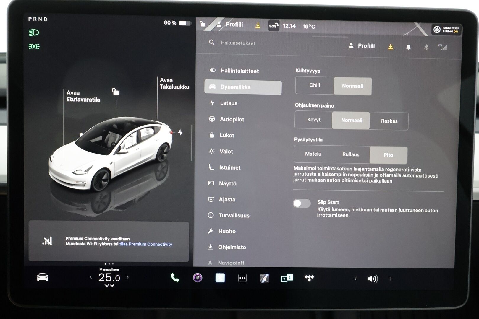The width and height of the screenshot is (479, 319).
Task: Tap the battery level indicator
Action: click(177, 23)
